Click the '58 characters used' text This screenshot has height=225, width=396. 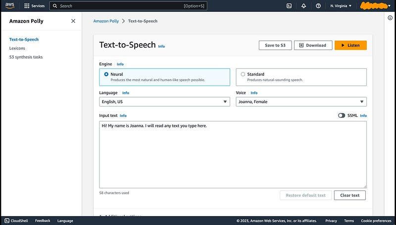[114, 193]
